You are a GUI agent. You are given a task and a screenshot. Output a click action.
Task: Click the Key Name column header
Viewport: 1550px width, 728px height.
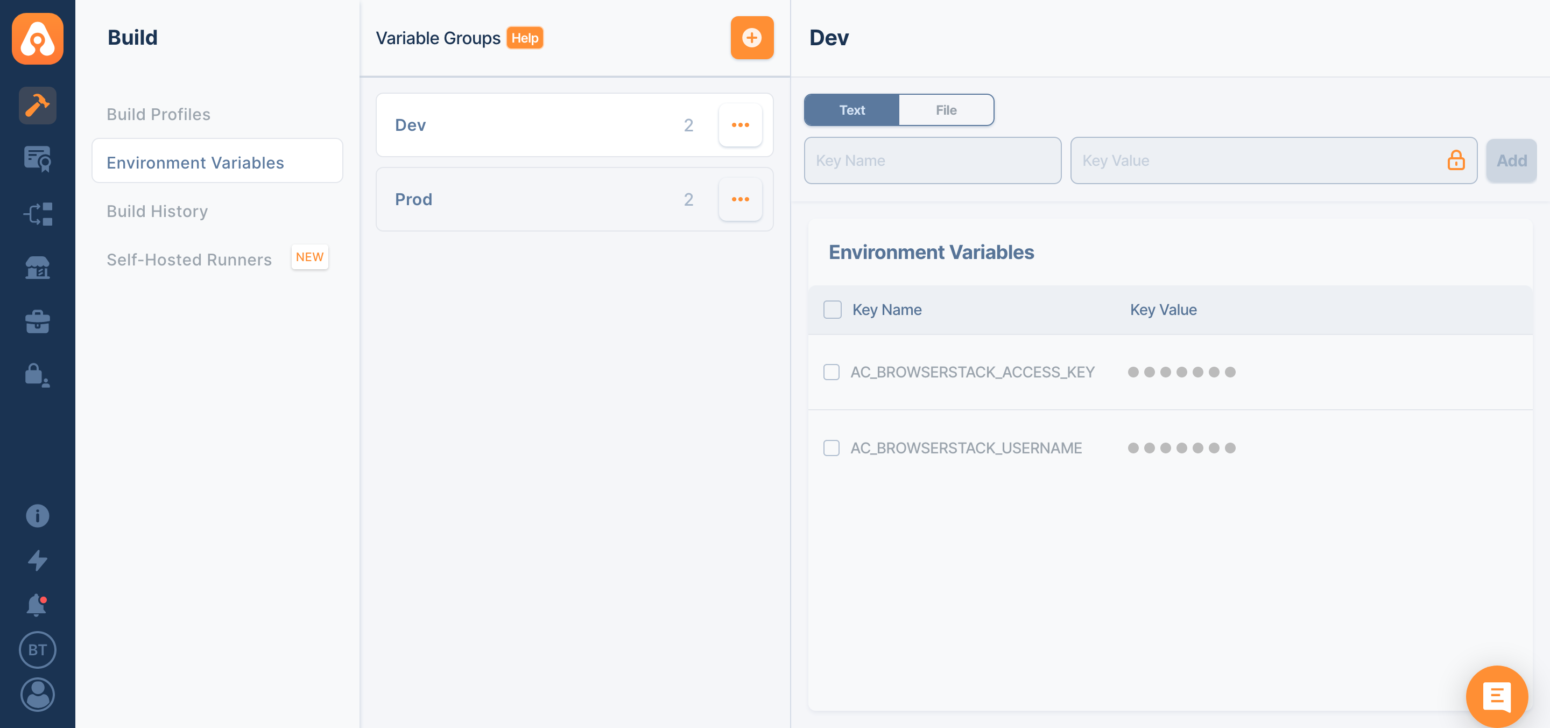pyautogui.click(x=887, y=310)
